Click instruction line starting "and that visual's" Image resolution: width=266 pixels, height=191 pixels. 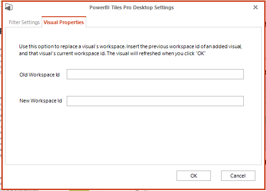pyautogui.click(x=112, y=53)
